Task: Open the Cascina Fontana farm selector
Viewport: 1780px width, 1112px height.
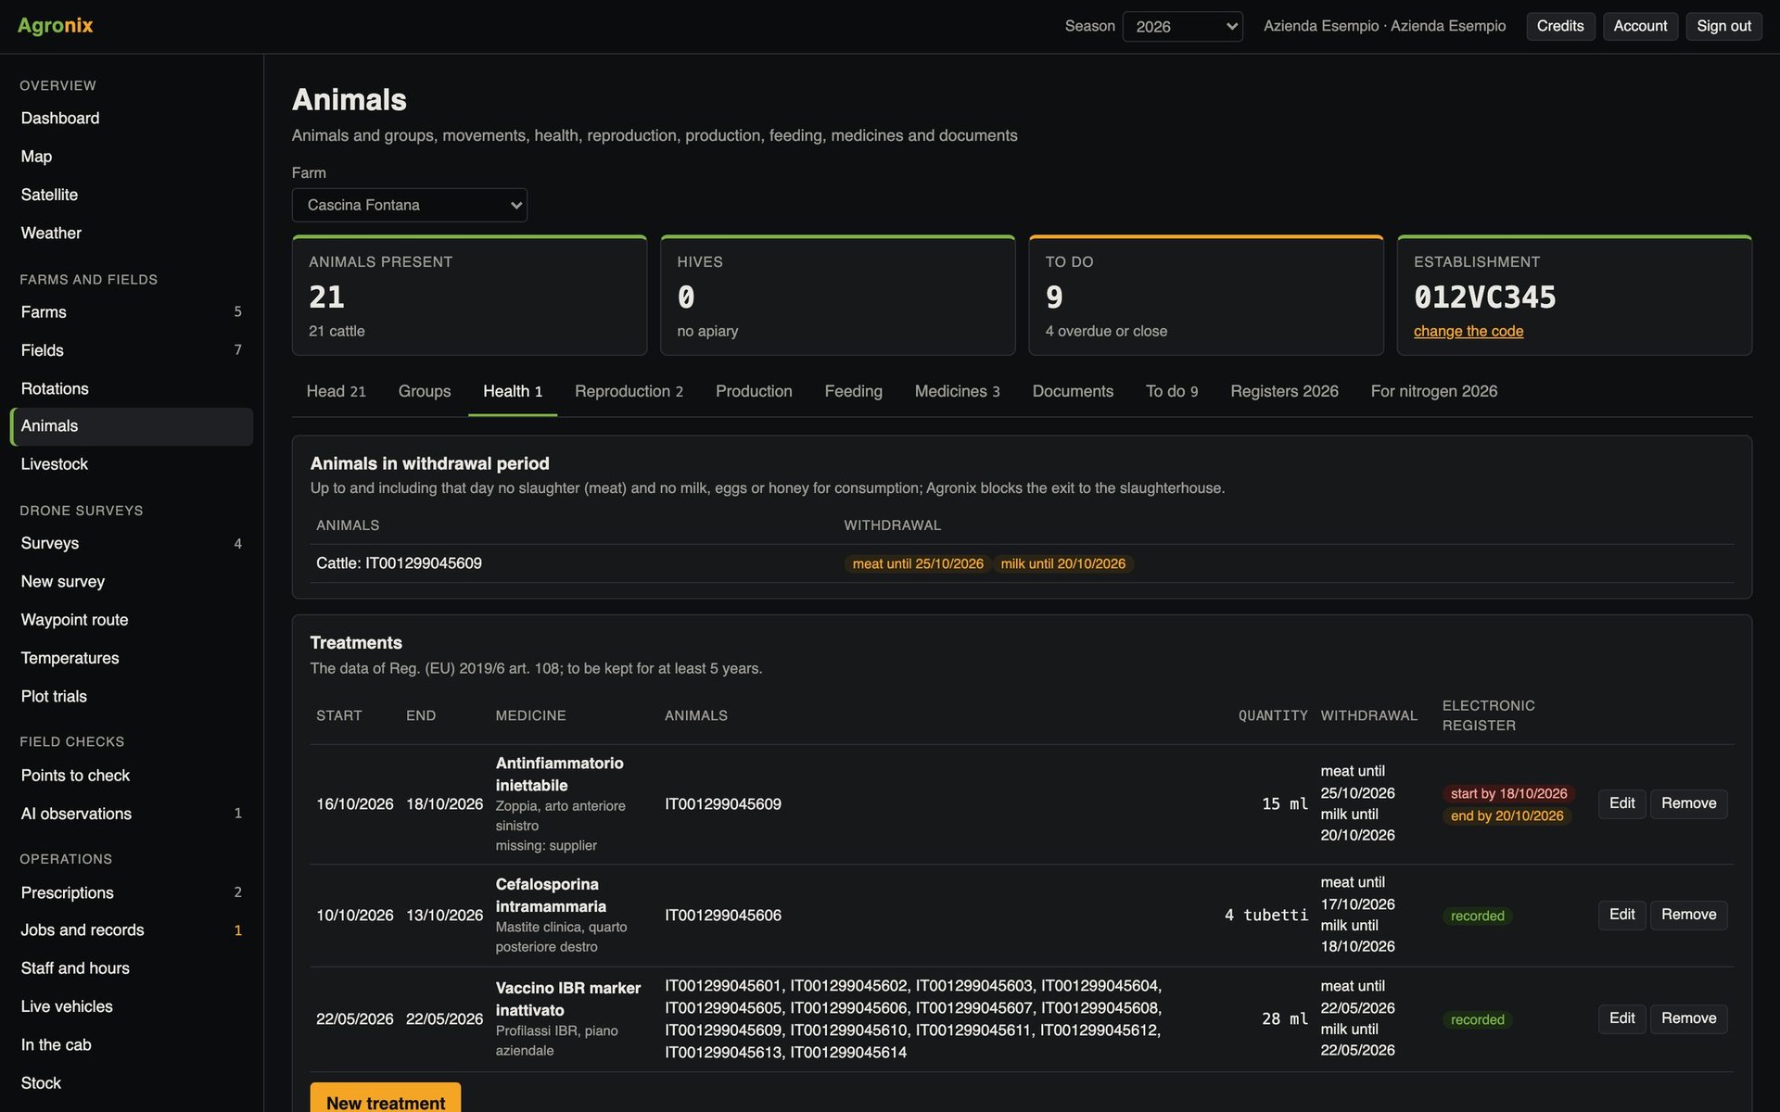Action: [x=409, y=205]
